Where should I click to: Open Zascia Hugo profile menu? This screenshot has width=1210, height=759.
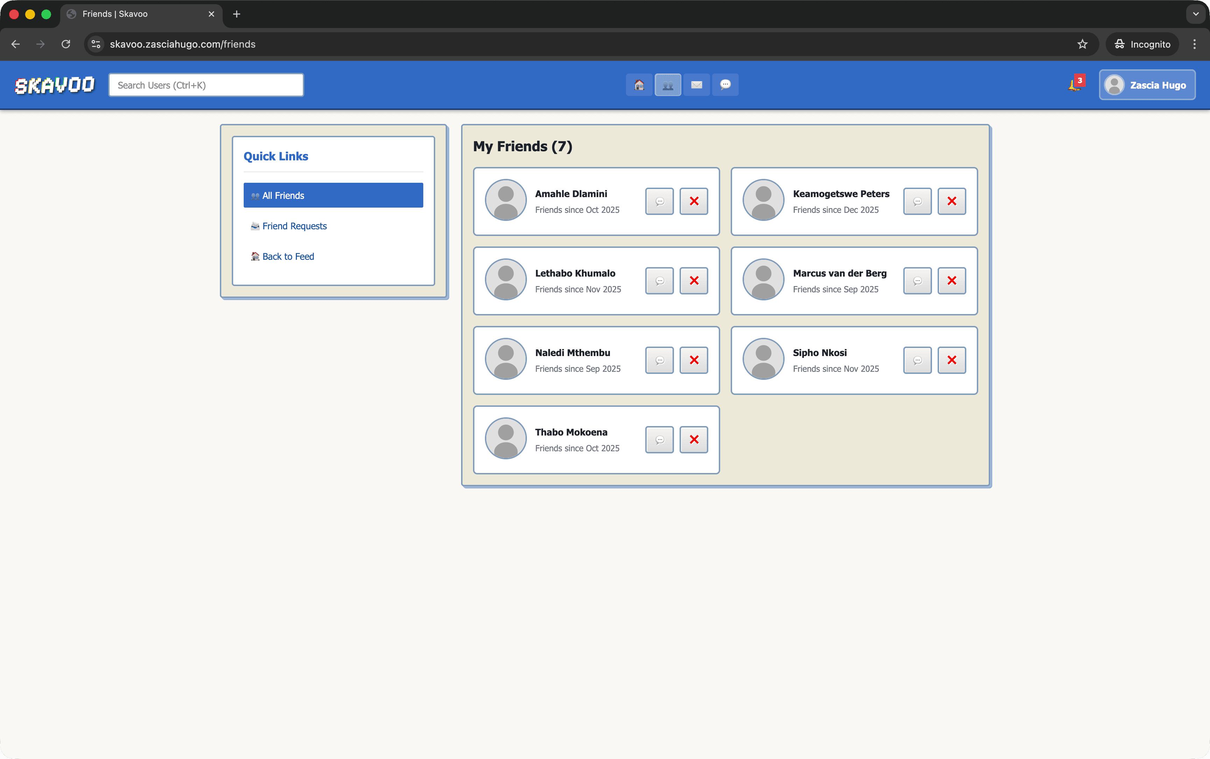coord(1147,85)
